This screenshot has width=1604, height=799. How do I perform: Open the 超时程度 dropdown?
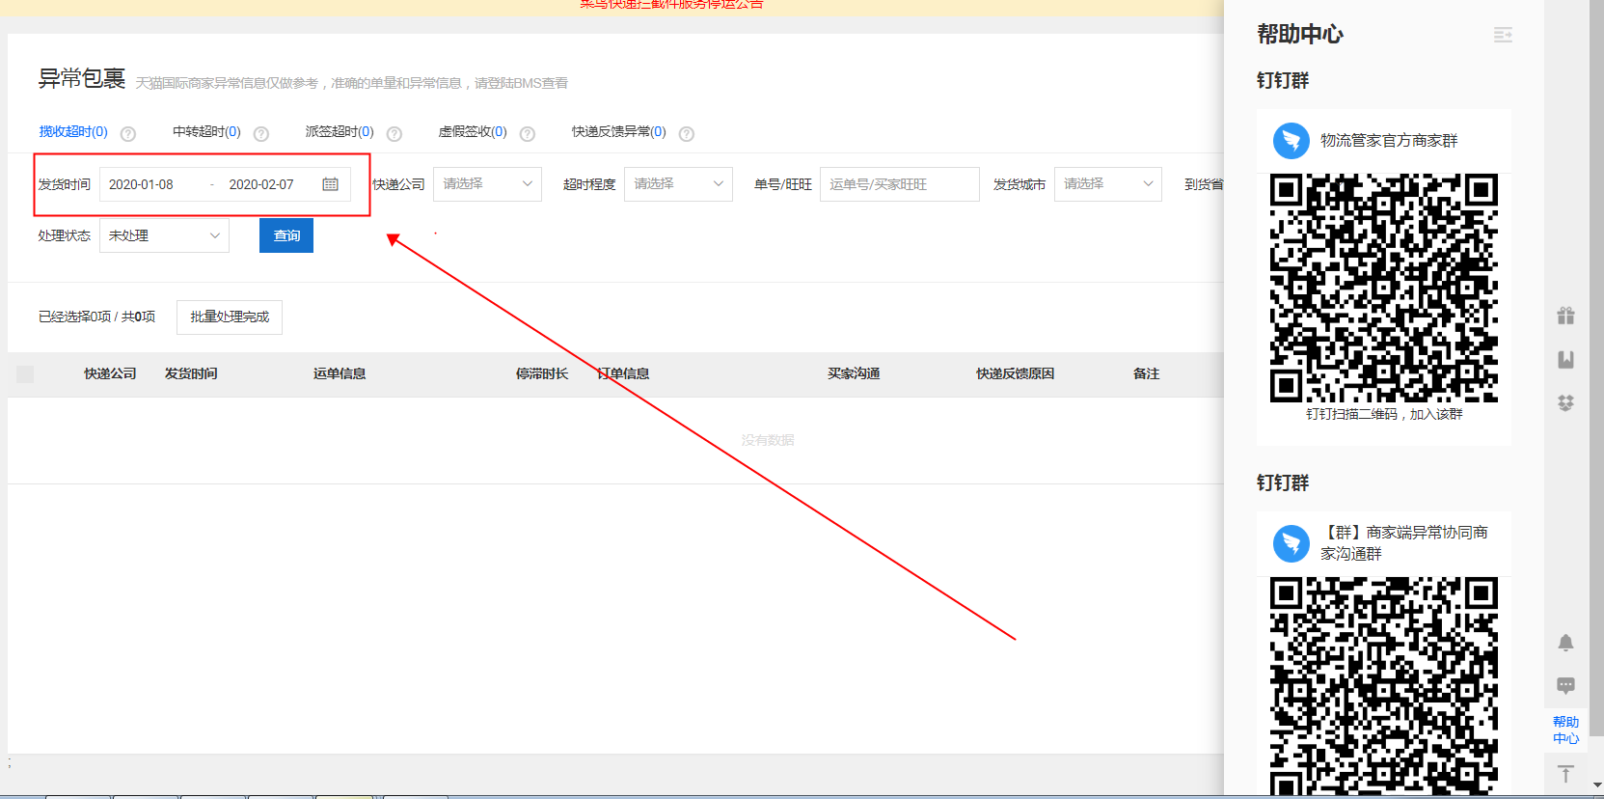(678, 184)
